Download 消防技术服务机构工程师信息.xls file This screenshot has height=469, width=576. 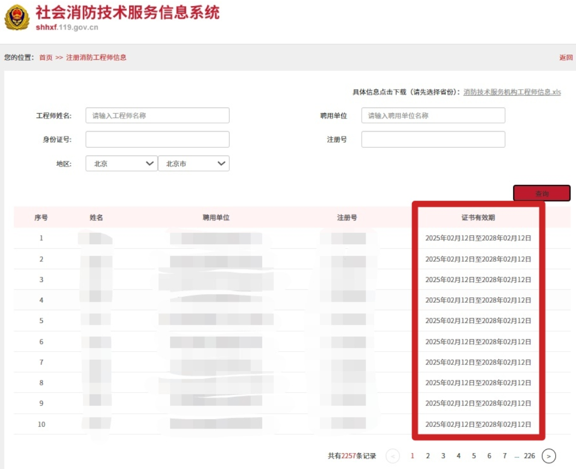[512, 92]
